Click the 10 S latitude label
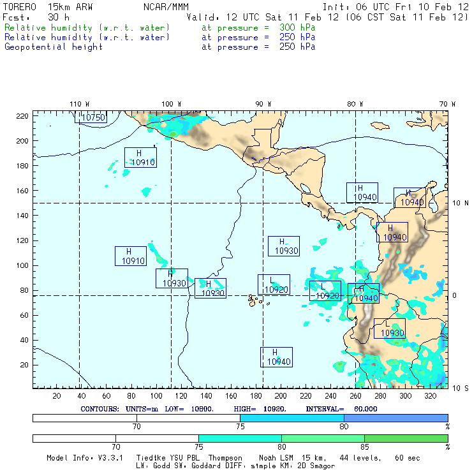 461,388
